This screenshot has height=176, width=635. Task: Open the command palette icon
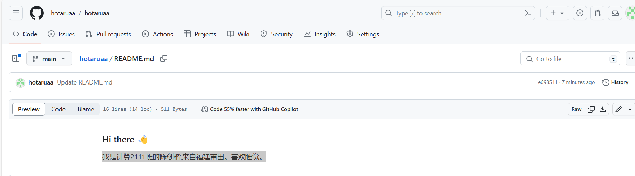click(x=528, y=13)
